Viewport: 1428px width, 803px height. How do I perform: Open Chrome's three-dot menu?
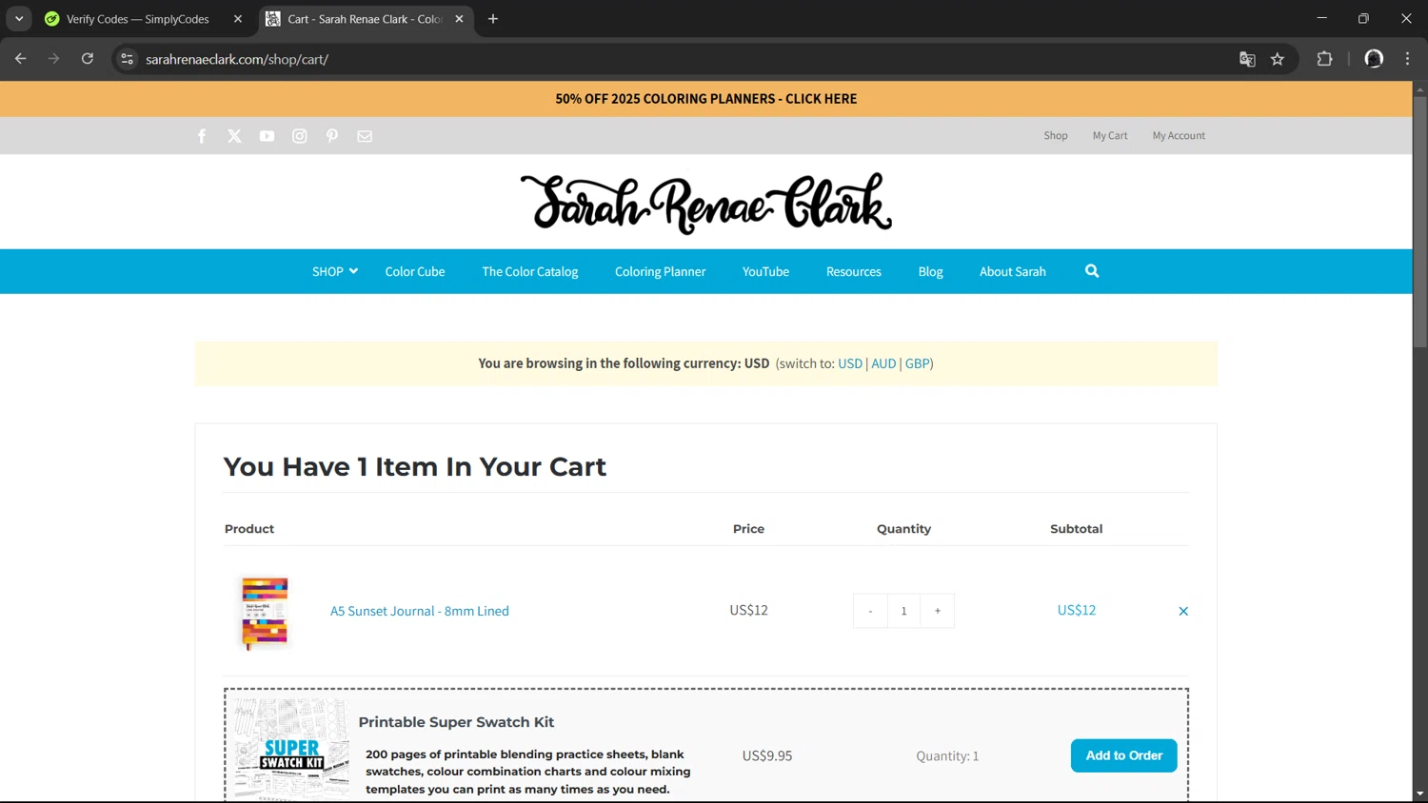point(1407,59)
